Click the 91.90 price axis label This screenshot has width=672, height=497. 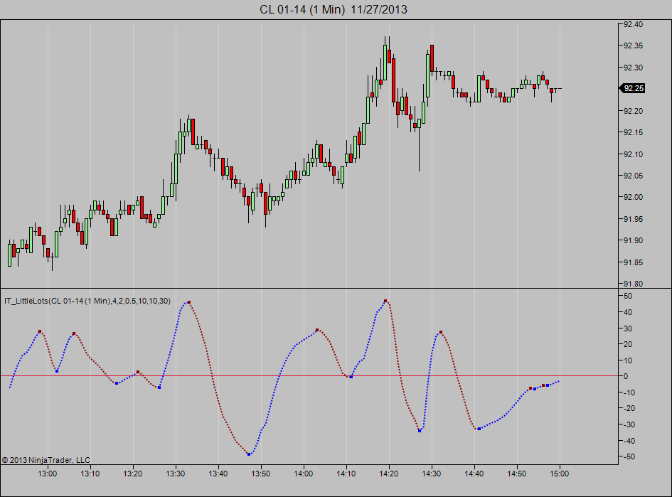point(633,240)
